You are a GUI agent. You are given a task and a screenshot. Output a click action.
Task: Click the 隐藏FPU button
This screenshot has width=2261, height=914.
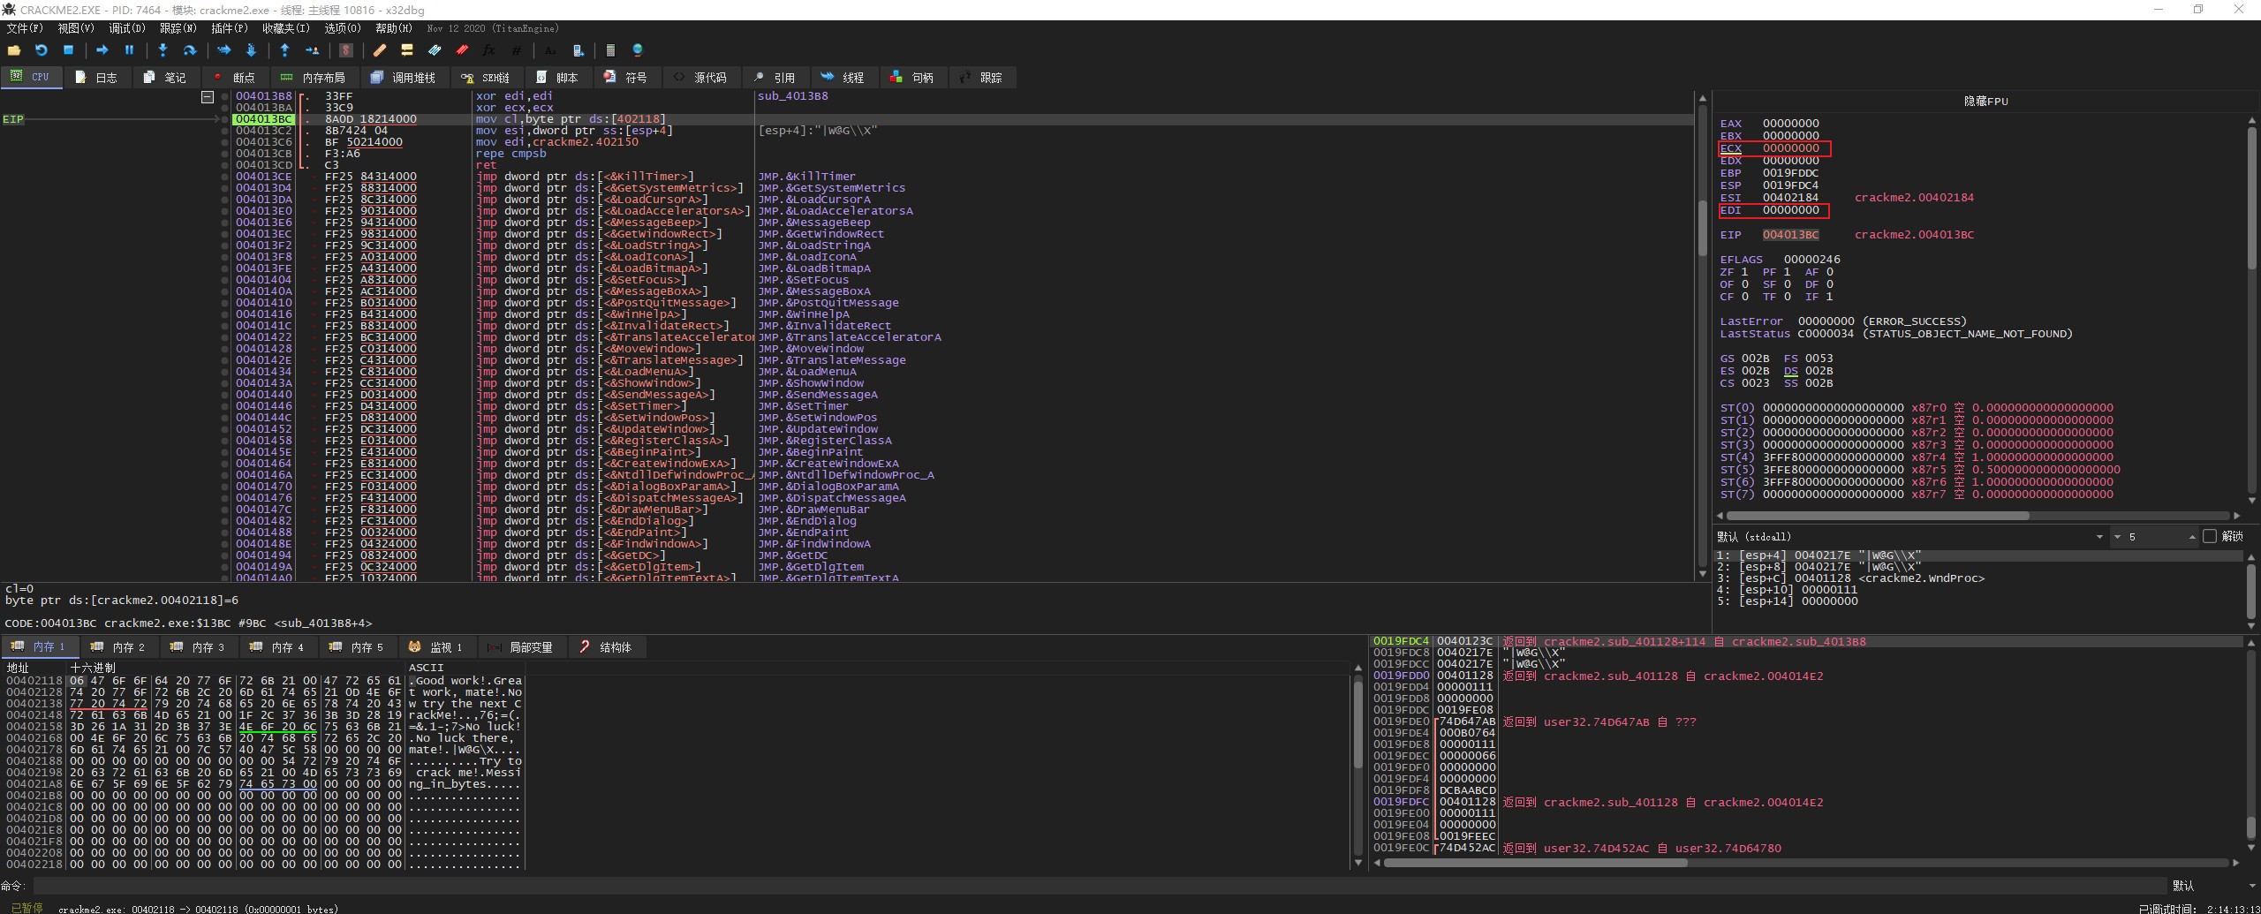[x=1985, y=102]
